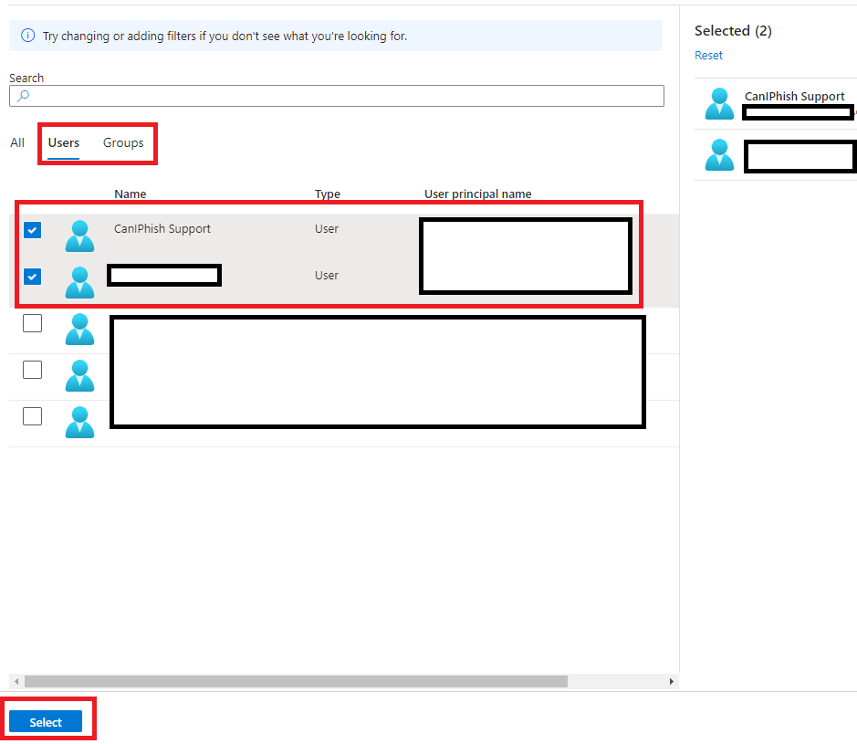Click avatar icon of first unchecked user row
The image size is (857, 744).
[x=79, y=329]
